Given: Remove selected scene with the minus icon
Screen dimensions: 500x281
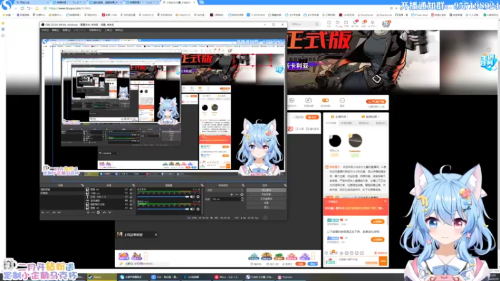Looking at the screenshot, I should [x=48, y=212].
